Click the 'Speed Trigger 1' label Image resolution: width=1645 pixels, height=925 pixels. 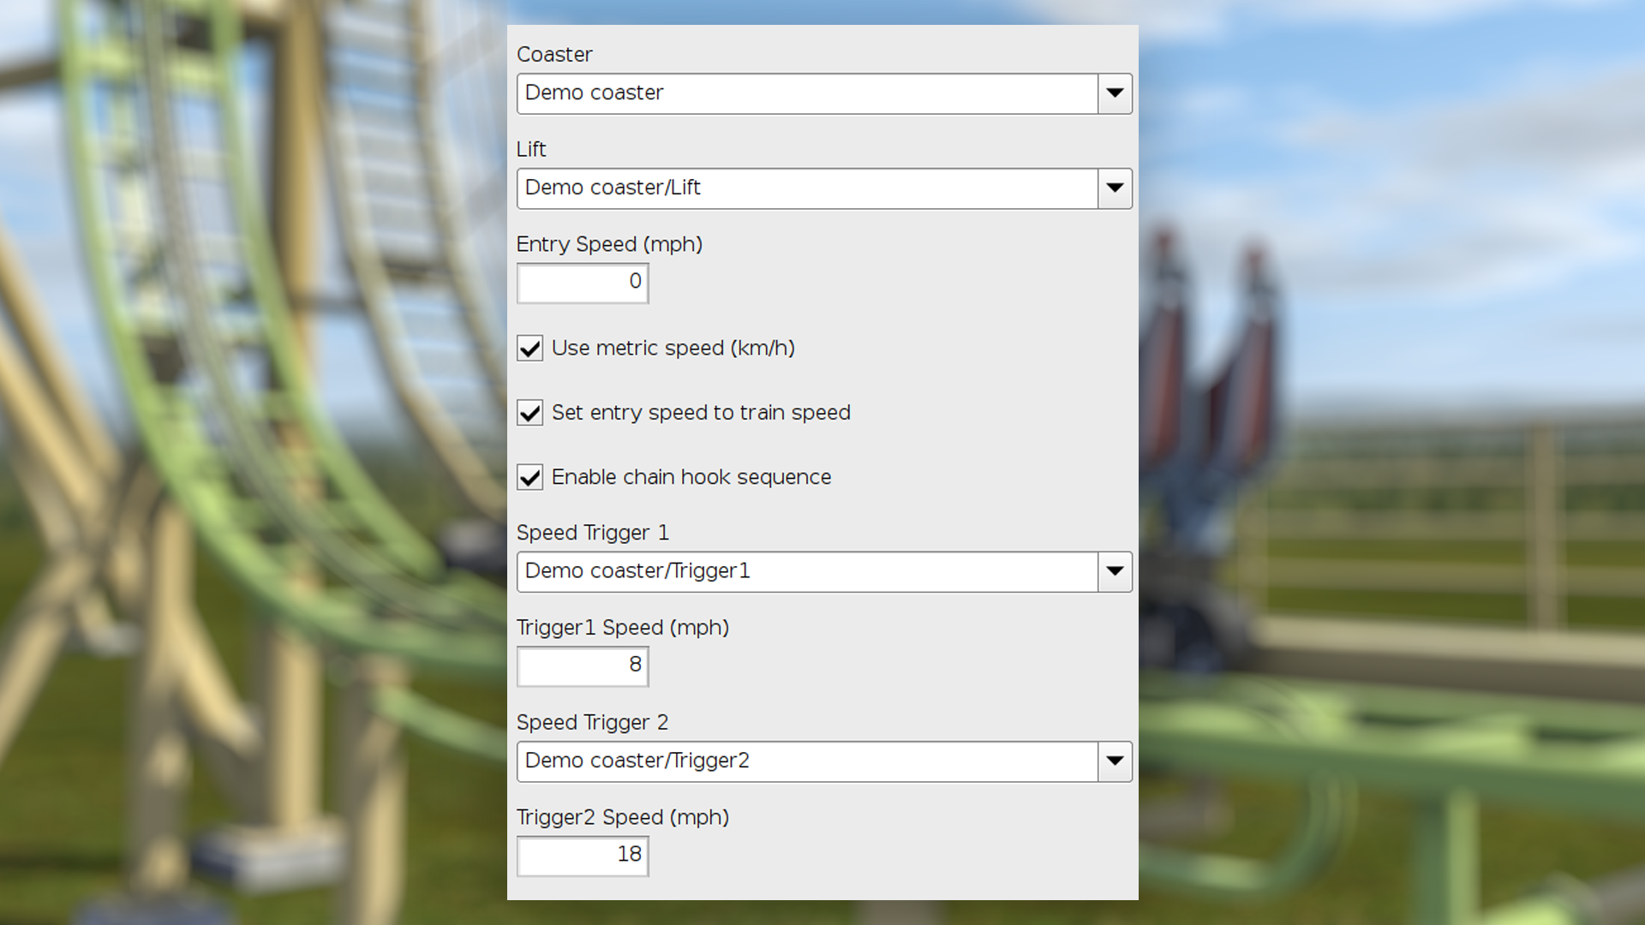593,533
